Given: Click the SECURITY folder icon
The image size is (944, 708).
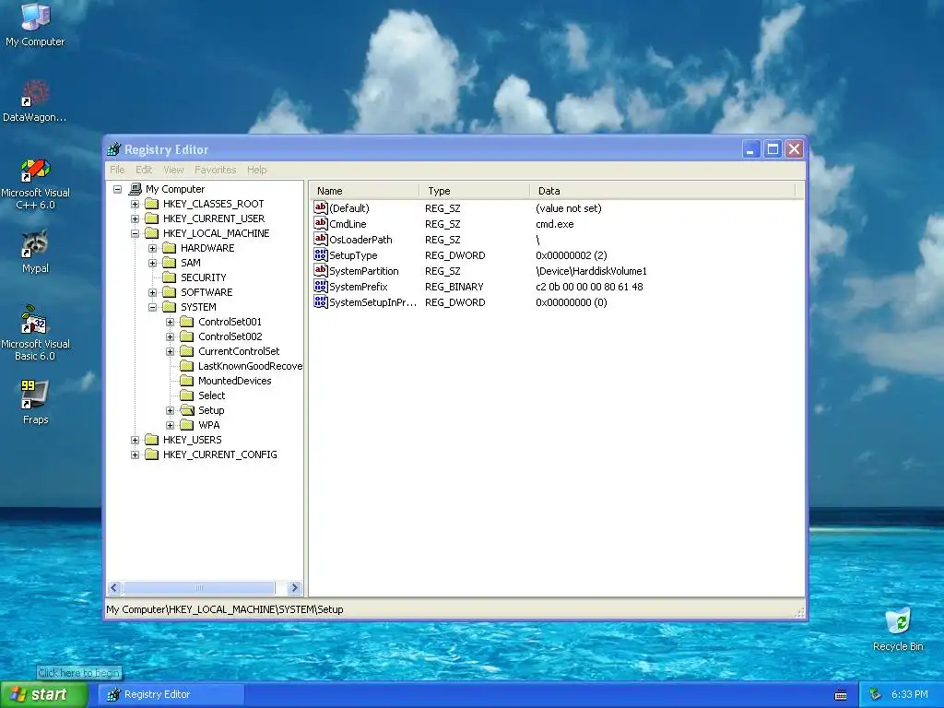Looking at the screenshot, I should (x=170, y=277).
